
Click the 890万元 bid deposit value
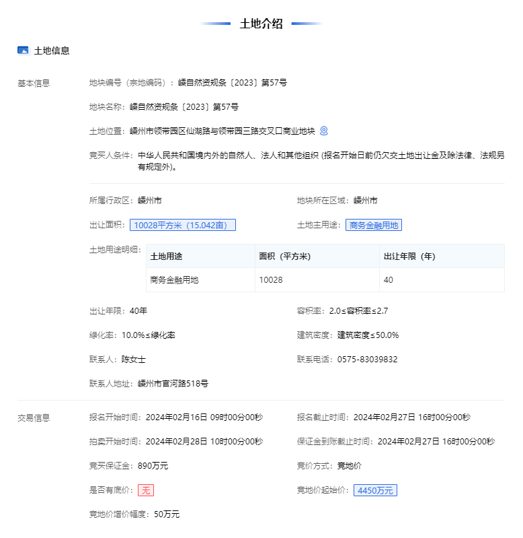(x=153, y=466)
